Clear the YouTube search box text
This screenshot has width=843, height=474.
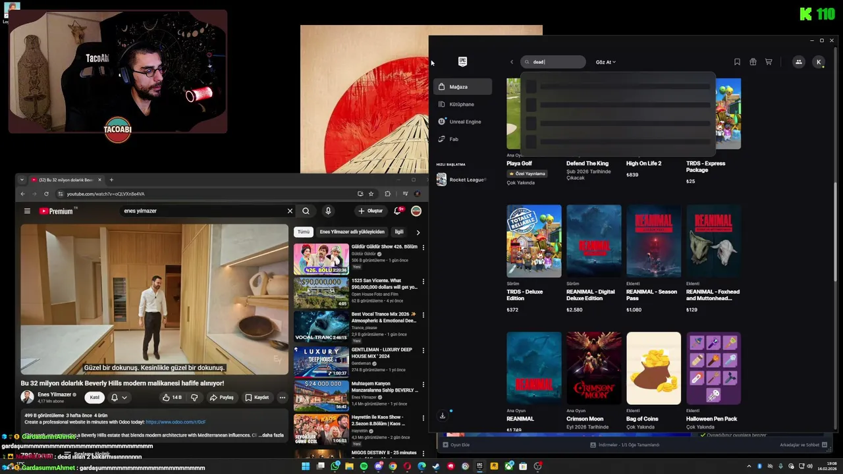(x=290, y=211)
